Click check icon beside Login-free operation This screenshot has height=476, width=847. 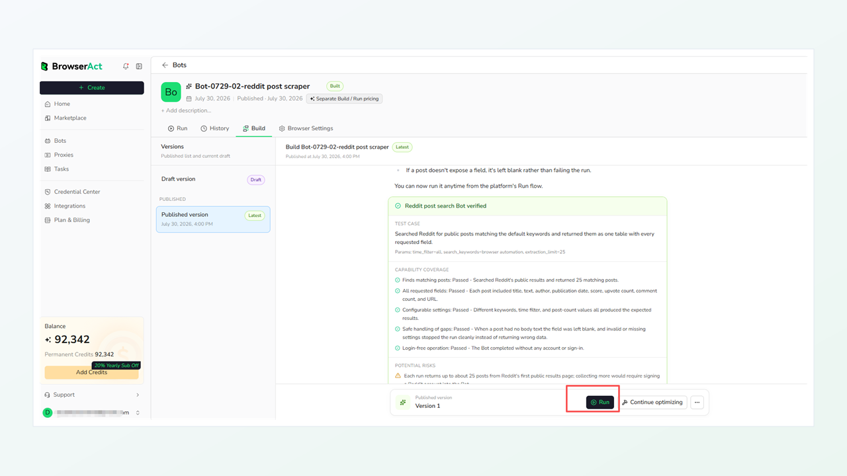(398, 348)
